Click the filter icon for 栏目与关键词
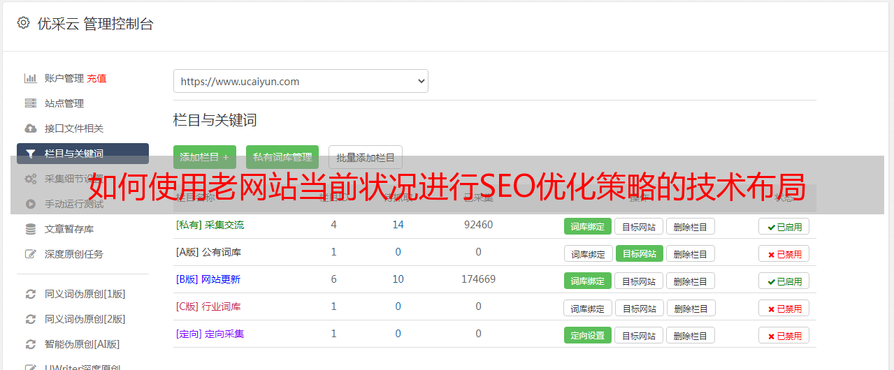894x370 pixels. tap(30, 154)
